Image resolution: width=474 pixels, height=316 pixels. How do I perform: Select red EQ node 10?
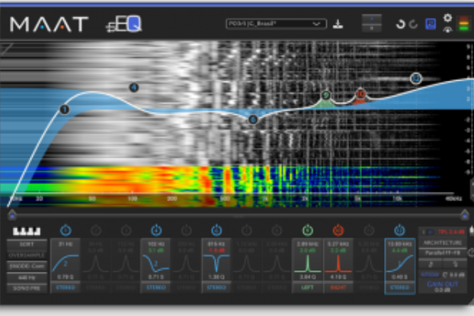point(360,94)
